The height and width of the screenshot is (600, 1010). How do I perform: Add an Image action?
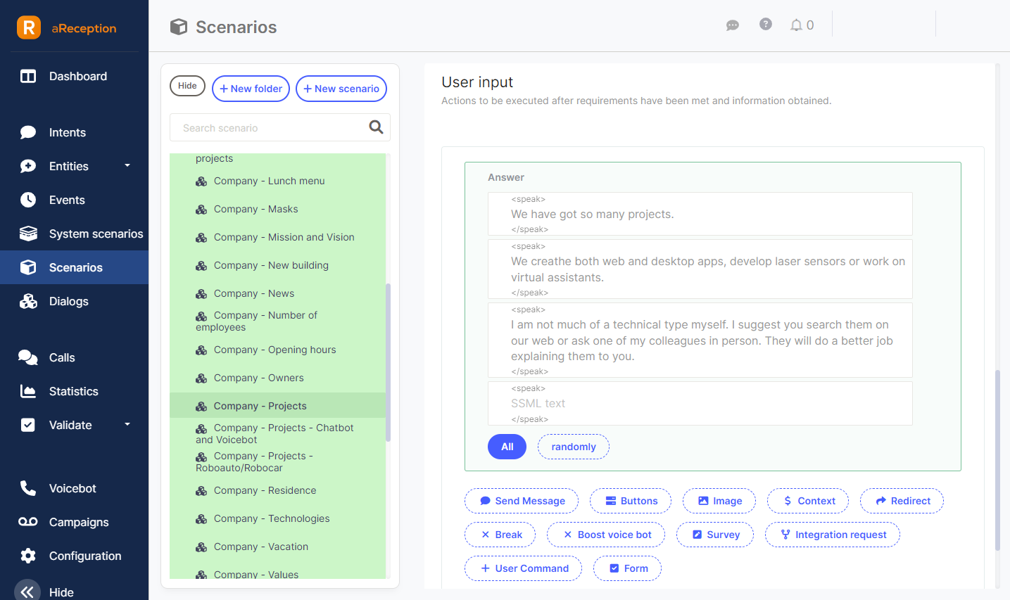pyautogui.click(x=719, y=501)
